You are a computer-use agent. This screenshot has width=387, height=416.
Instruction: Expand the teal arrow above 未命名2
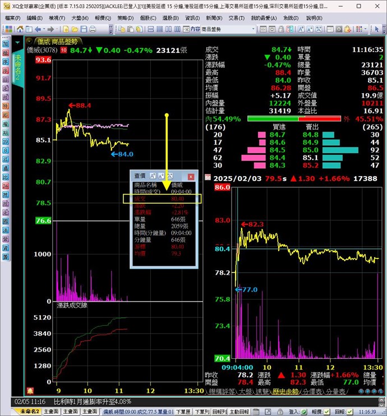[x=17, y=42]
